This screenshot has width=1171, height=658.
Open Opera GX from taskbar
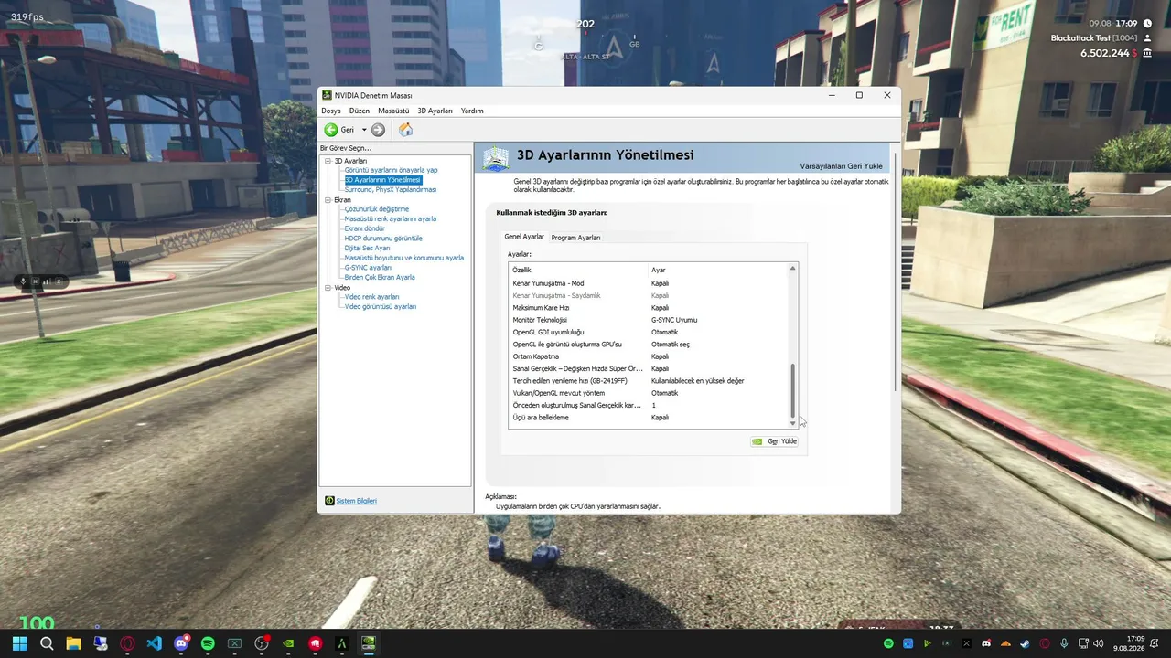127,643
